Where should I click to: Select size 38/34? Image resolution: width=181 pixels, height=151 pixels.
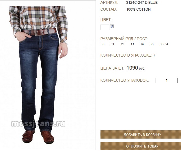[x=164, y=44]
